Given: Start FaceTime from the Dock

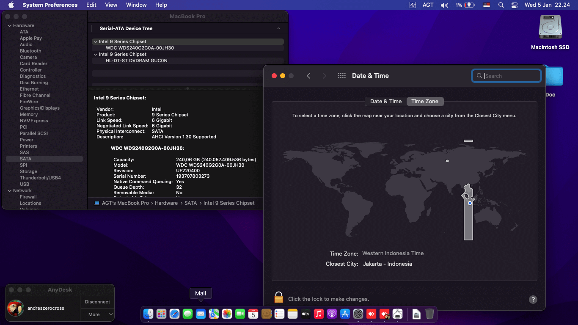Looking at the screenshot, I should 240,314.
